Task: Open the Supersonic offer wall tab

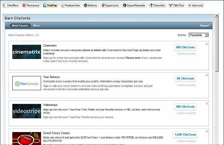Action: point(110,6)
